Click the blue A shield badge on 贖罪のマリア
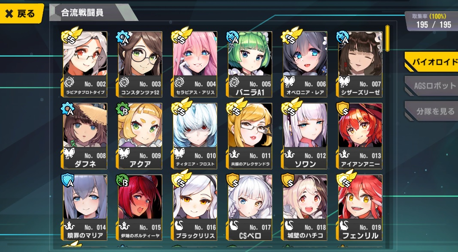 (68, 180)
